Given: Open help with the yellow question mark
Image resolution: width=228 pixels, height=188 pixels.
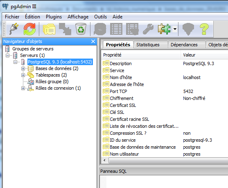Looking at the screenshot, I should [204, 29].
